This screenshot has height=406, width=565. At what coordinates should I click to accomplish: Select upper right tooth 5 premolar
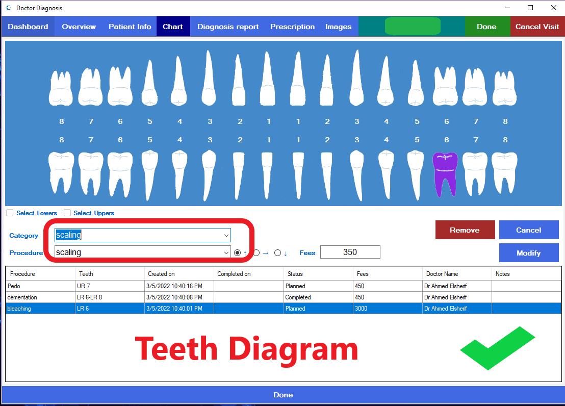click(x=149, y=83)
